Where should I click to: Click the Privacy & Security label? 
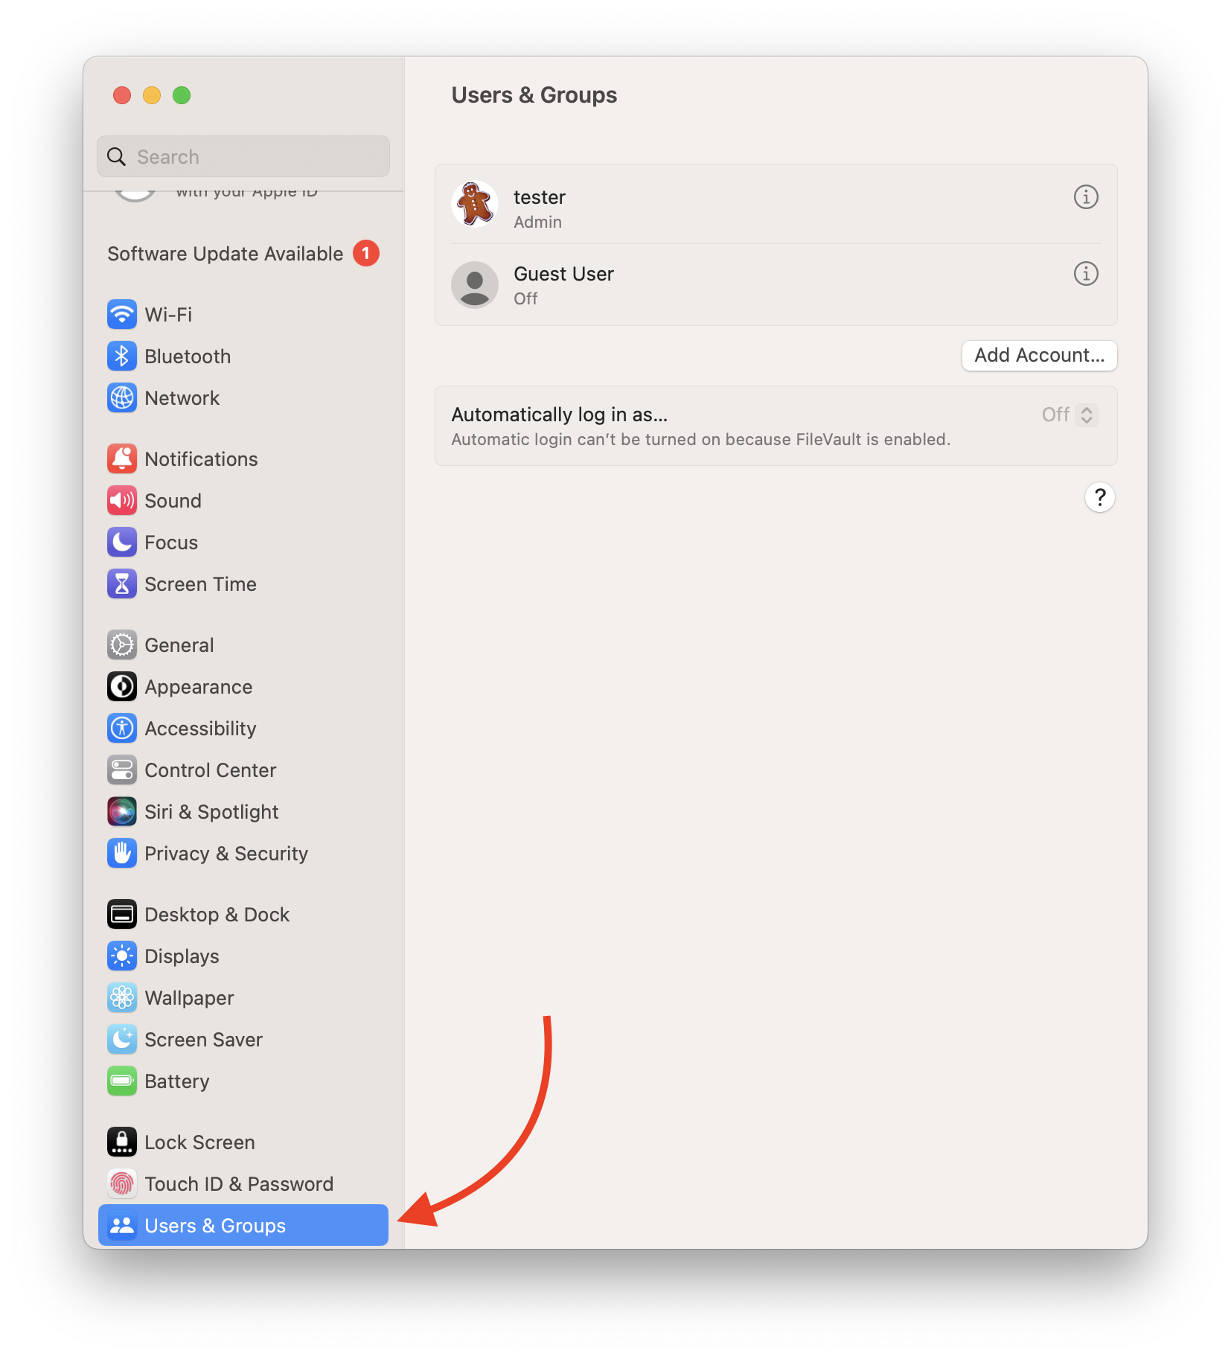[x=226, y=854]
